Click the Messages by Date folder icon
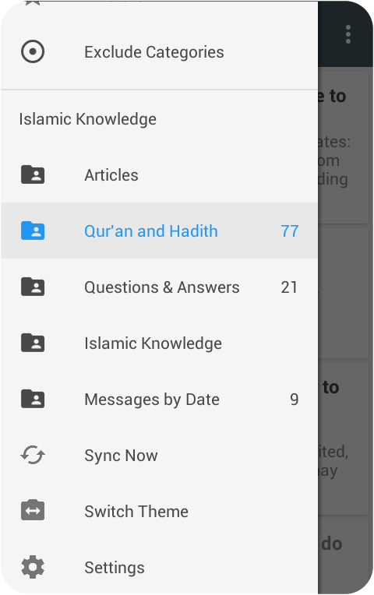 pos(33,400)
